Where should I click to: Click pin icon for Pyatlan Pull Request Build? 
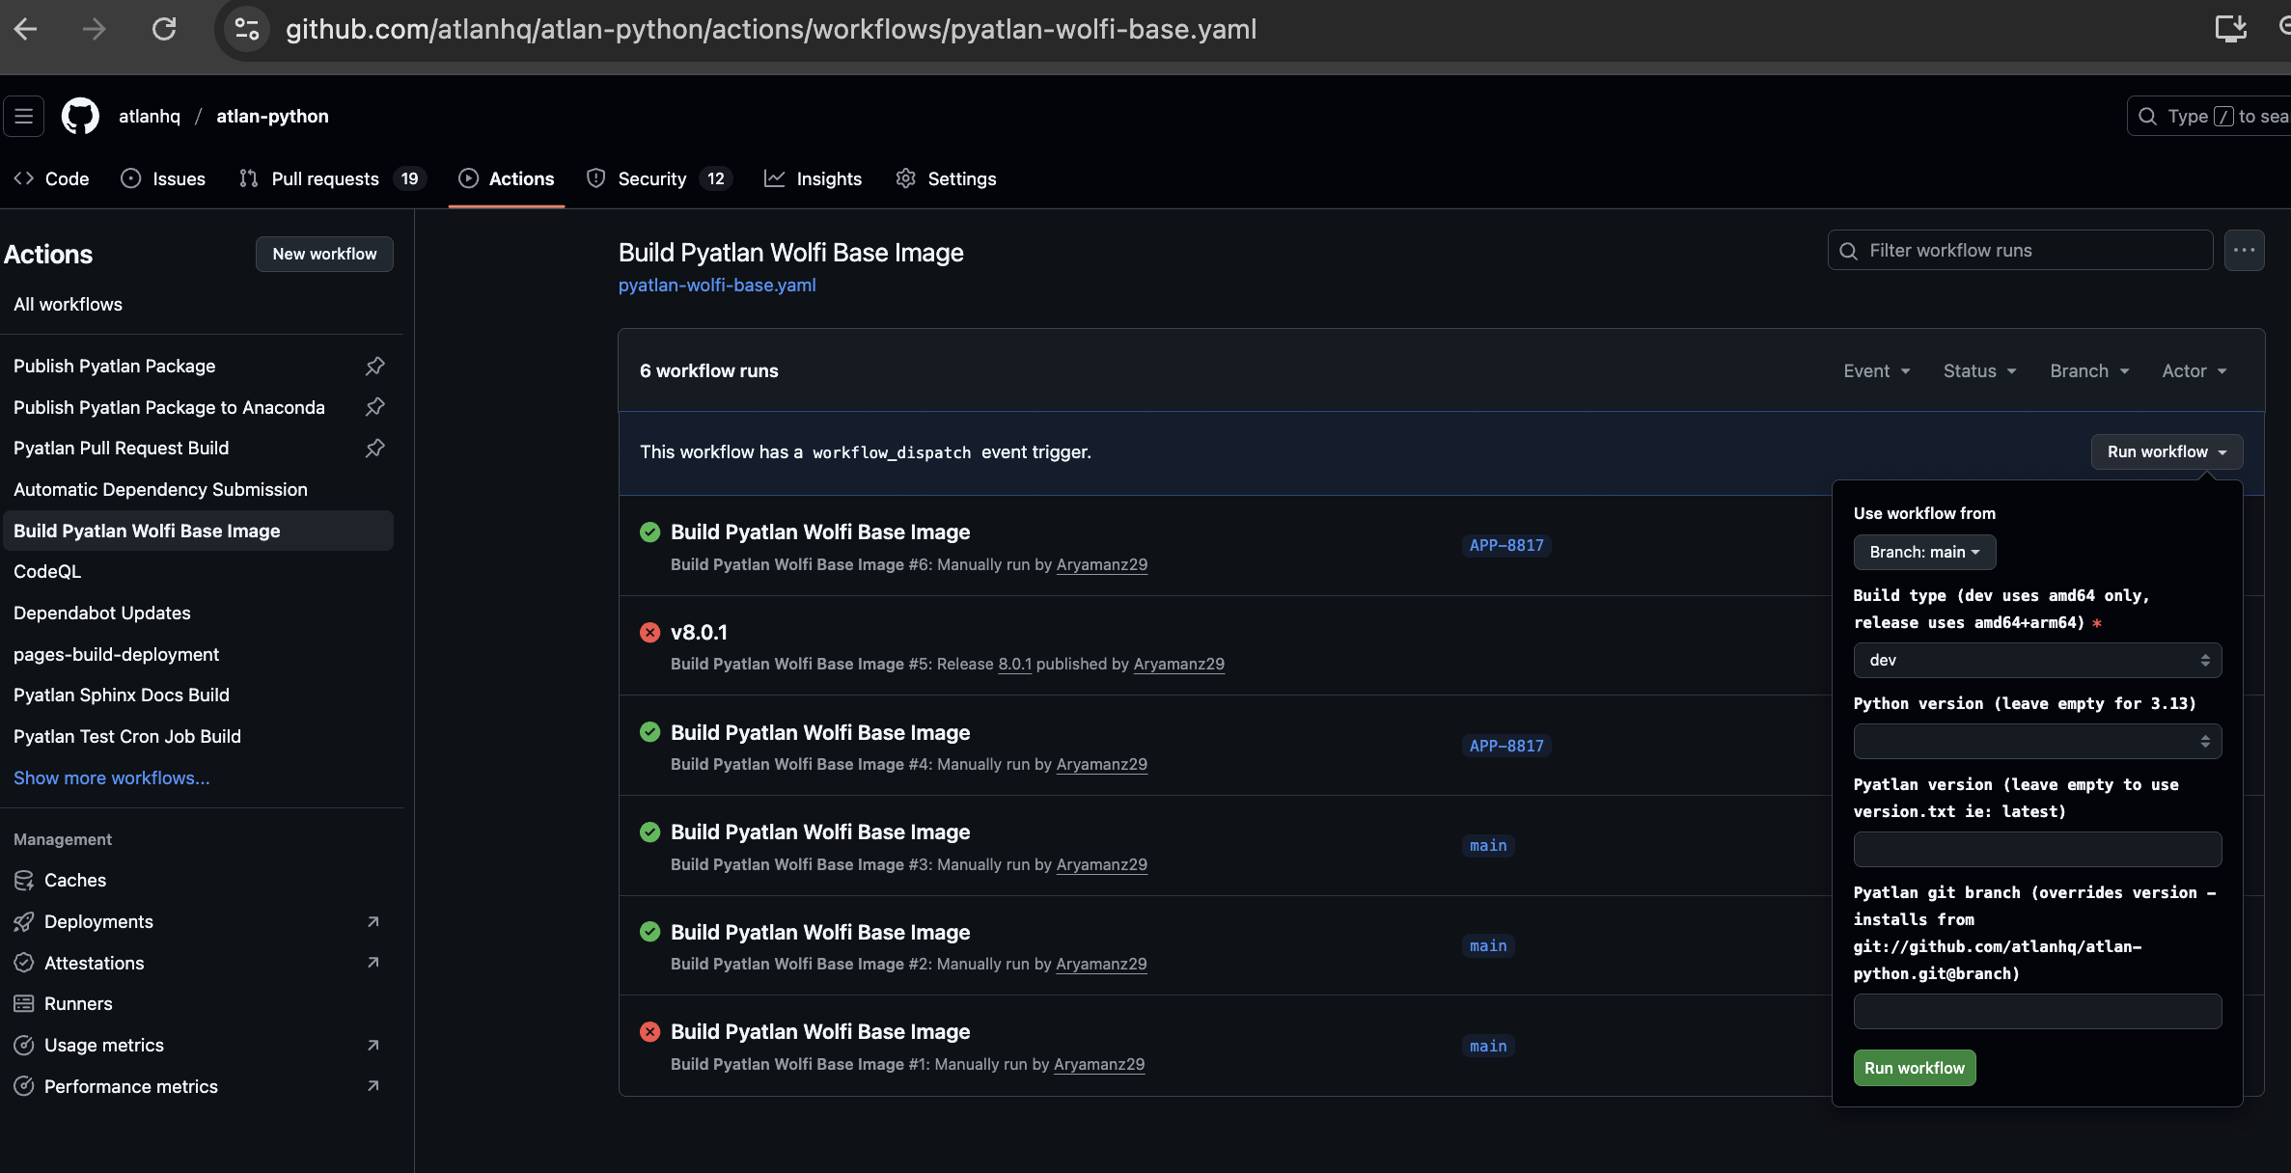coord(375,448)
